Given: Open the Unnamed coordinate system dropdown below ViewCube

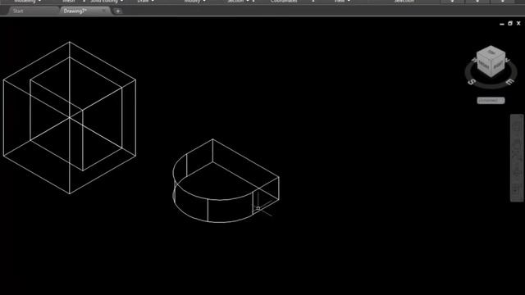Looking at the screenshot, I should pyautogui.click(x=491, y=100).
